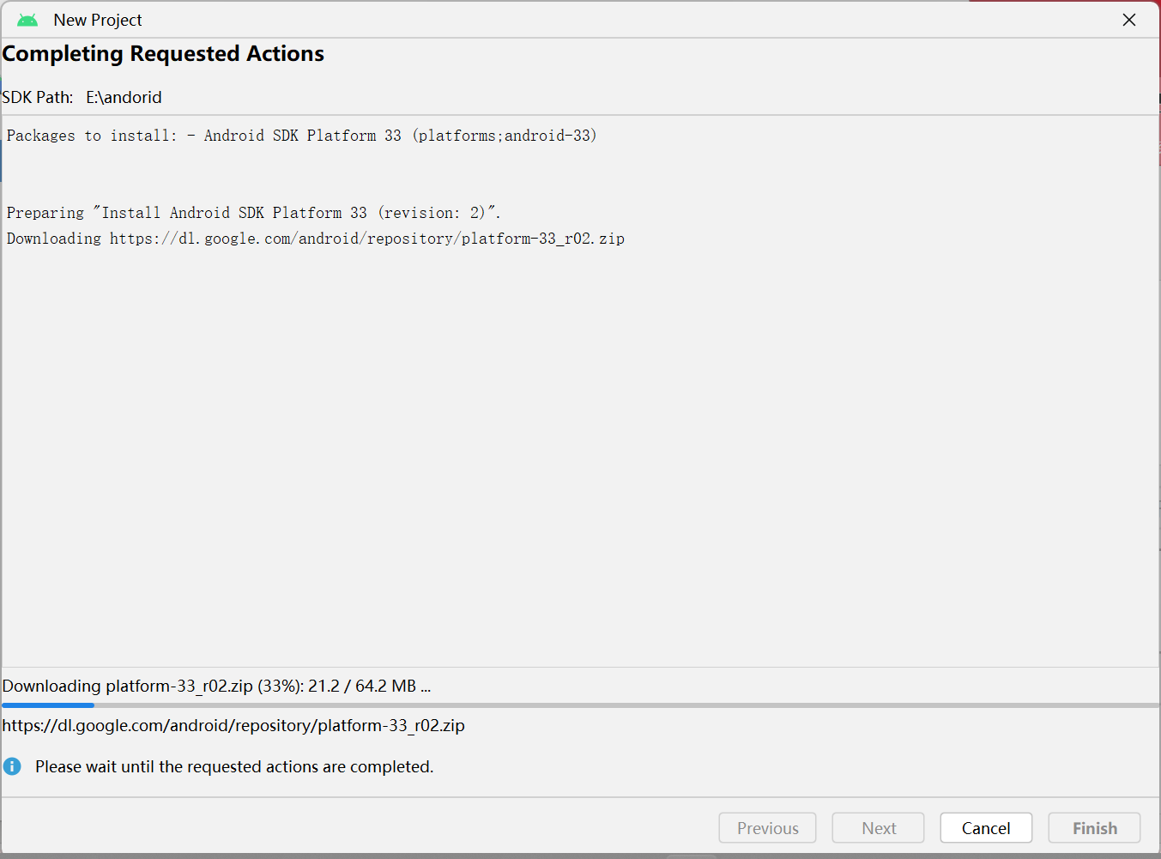The width and height of the screenshot is (1161, 859).
Task: Click the blue download progress bar
Action: tap(48, 705)
